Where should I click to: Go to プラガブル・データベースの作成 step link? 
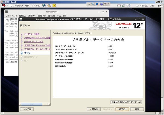(37, 45)
